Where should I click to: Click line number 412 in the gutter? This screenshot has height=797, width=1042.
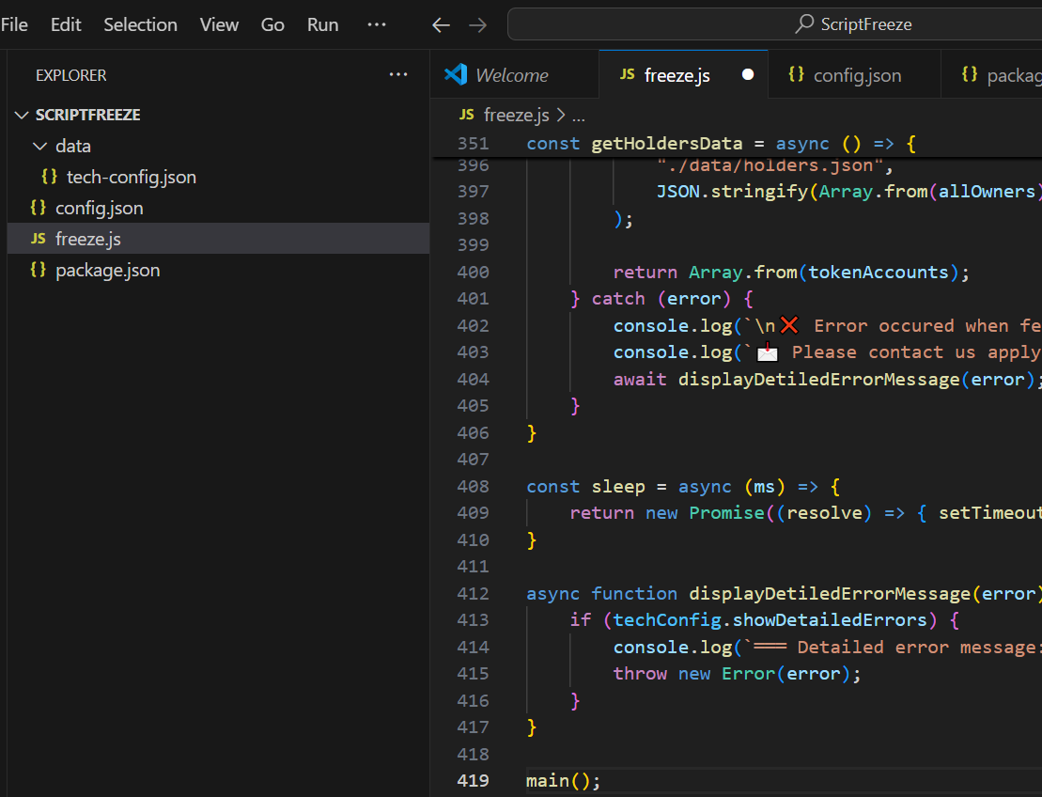tap(473, 593)
